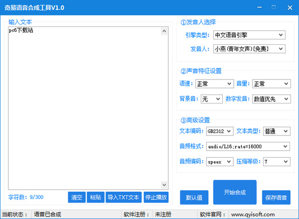
Task: Click 导入TXT文本 import button
Action: (x=124, y=198)
